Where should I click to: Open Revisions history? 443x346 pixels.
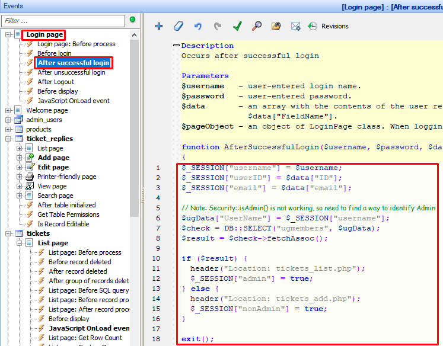coord(328,26)
